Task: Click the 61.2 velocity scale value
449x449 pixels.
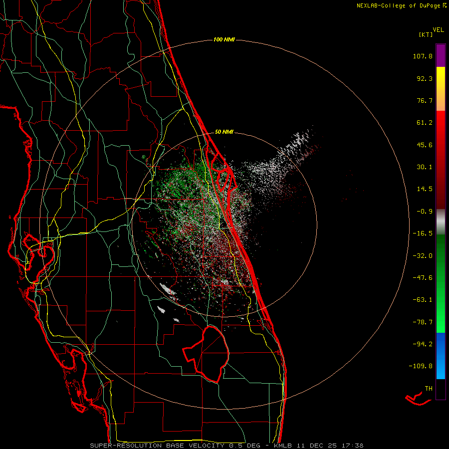Action: click(x=425, y=123)
